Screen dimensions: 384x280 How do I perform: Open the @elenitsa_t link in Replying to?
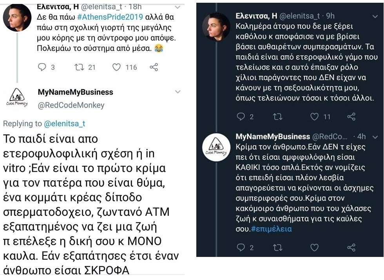tap(64, 124)
